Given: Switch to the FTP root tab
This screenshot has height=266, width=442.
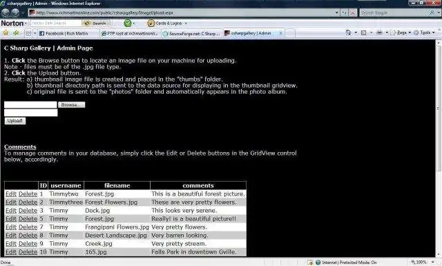Looking at the screenshot, I should (x=131, y=34).
